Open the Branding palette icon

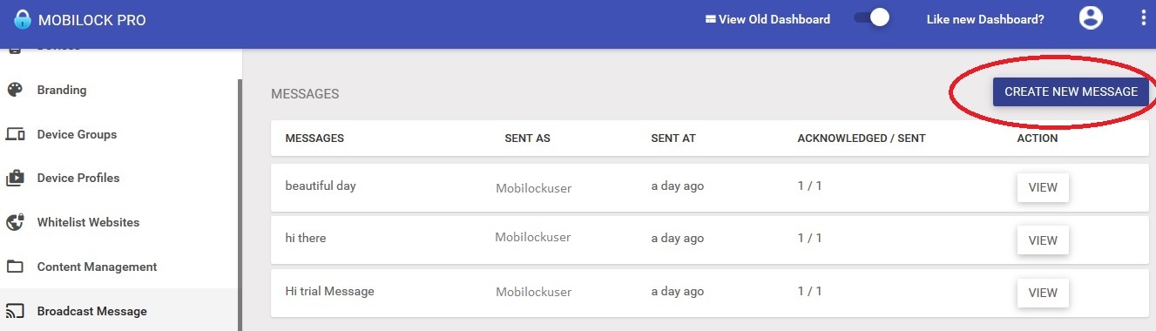point(15,90)
